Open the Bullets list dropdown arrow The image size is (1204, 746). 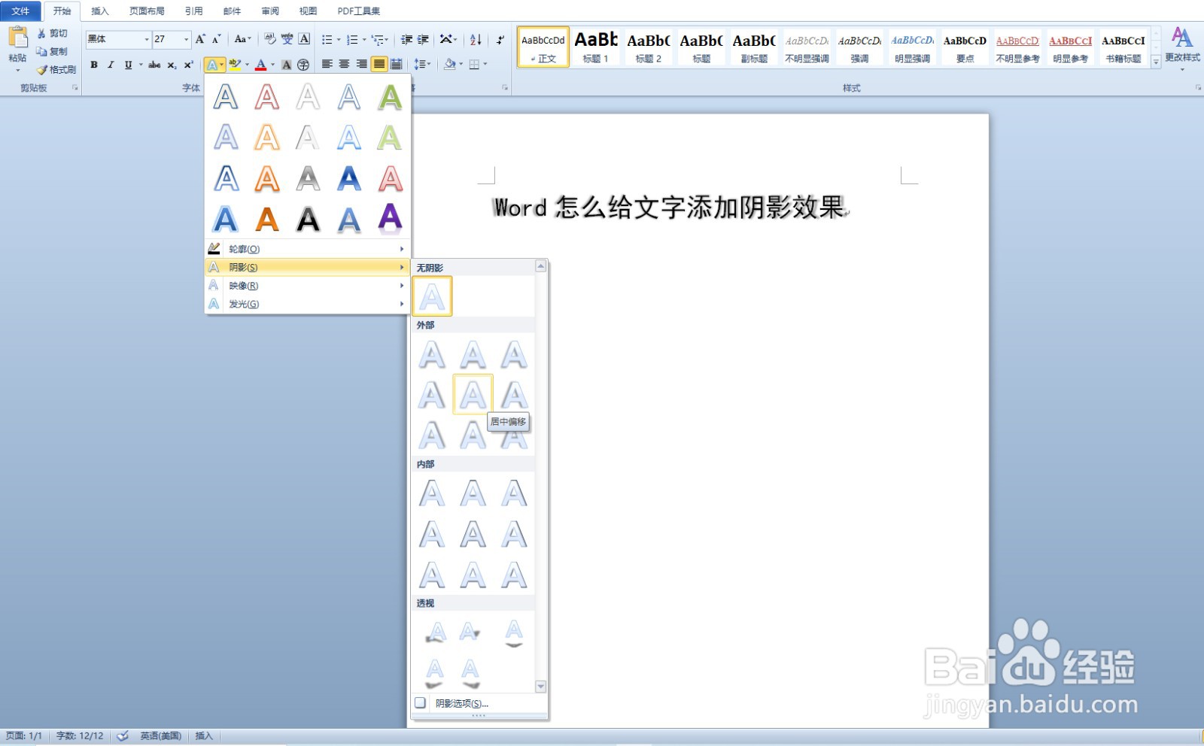tap(339, 39)
